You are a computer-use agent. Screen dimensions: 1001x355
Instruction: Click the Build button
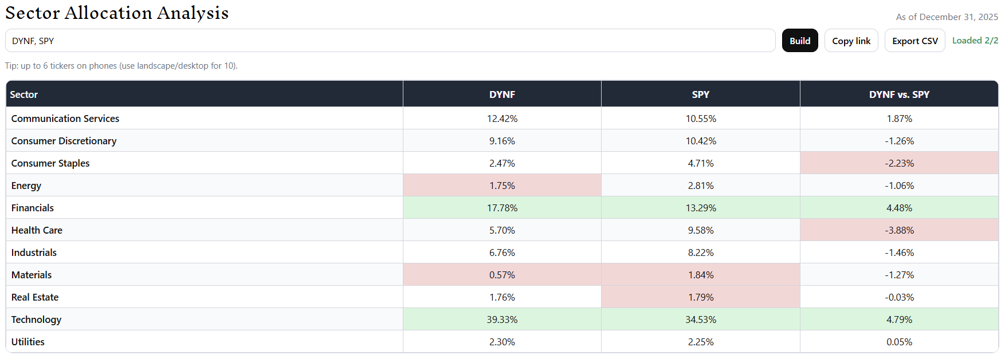(x=799, y=41)
